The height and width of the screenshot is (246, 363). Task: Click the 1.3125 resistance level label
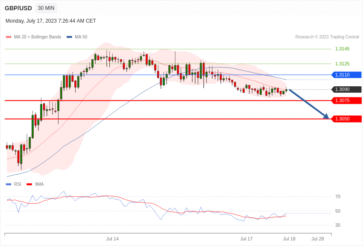coord(343,64)
